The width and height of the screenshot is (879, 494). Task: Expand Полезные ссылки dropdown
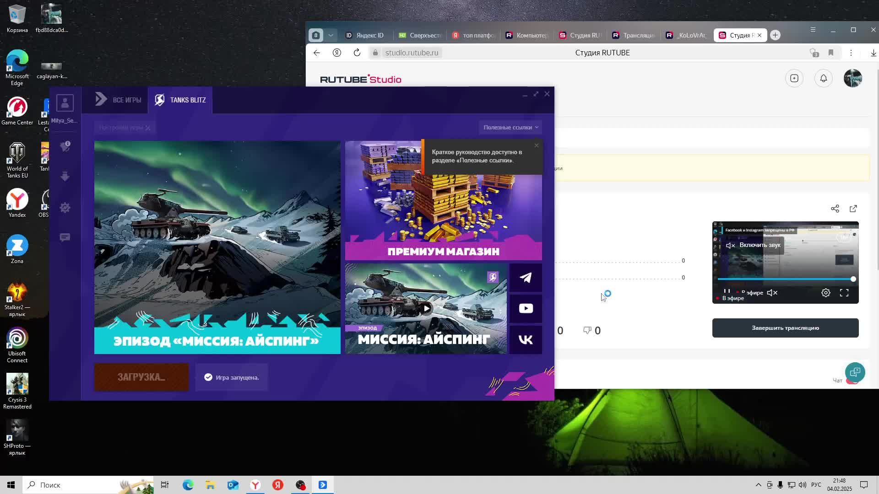510,128
